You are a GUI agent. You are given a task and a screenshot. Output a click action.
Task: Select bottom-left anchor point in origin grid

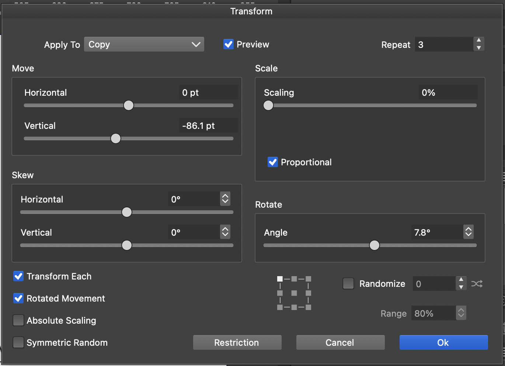280,307
